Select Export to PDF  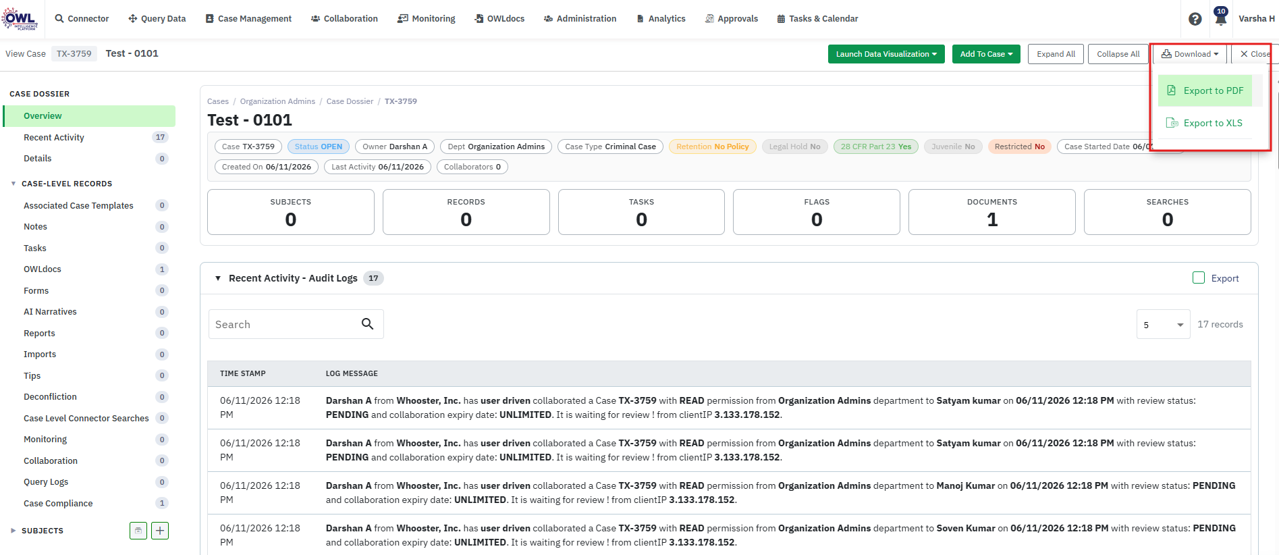click(x=1205, y=90)
